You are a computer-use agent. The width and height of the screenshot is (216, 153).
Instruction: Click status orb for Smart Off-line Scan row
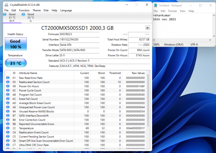tap(8, 141)
